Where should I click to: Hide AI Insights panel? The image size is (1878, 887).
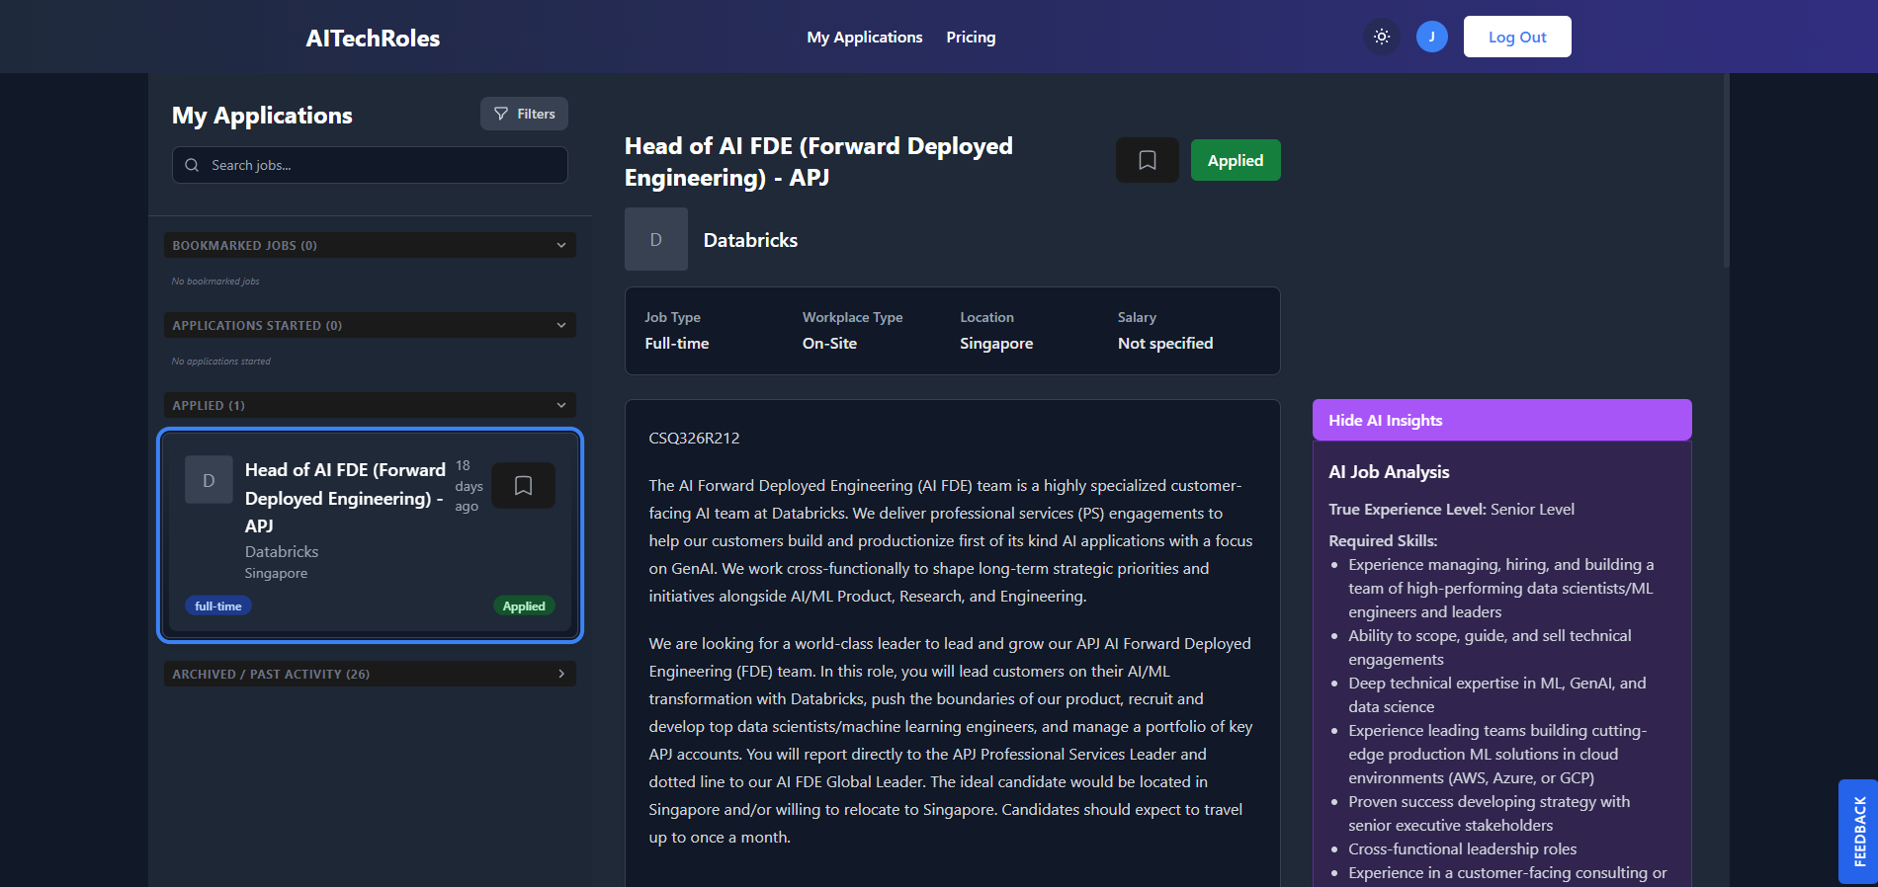pyautogui.click(x=1501, y=420)
